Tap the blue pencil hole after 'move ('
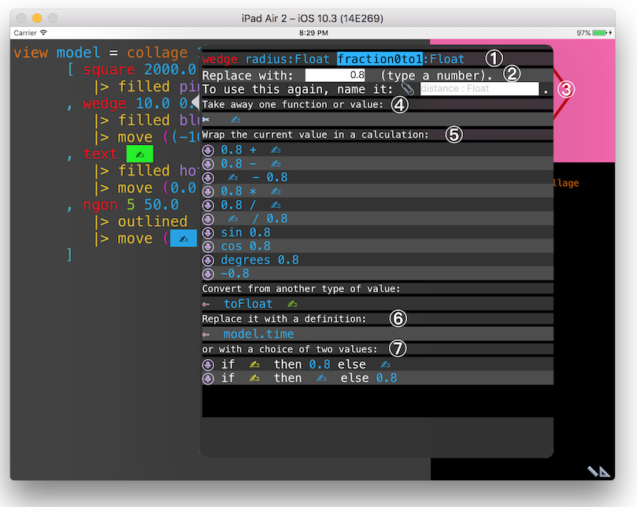 pyautogui.click(x=183, y=238)
